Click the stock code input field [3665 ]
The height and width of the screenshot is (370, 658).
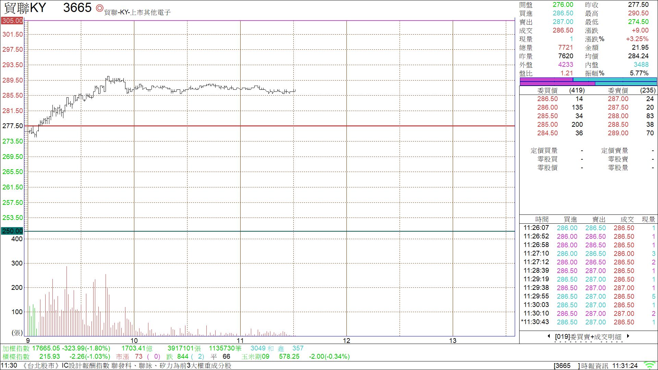pyautogui.click(x=567, y=366)
